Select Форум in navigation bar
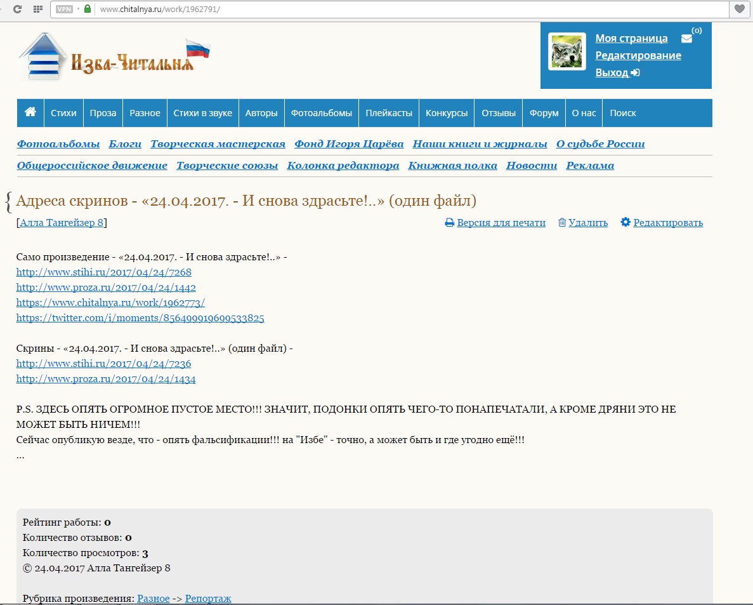 click(x=544, y=113)
